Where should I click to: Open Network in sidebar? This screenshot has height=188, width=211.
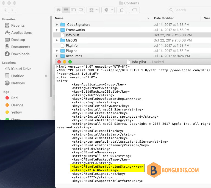point(15,83)
